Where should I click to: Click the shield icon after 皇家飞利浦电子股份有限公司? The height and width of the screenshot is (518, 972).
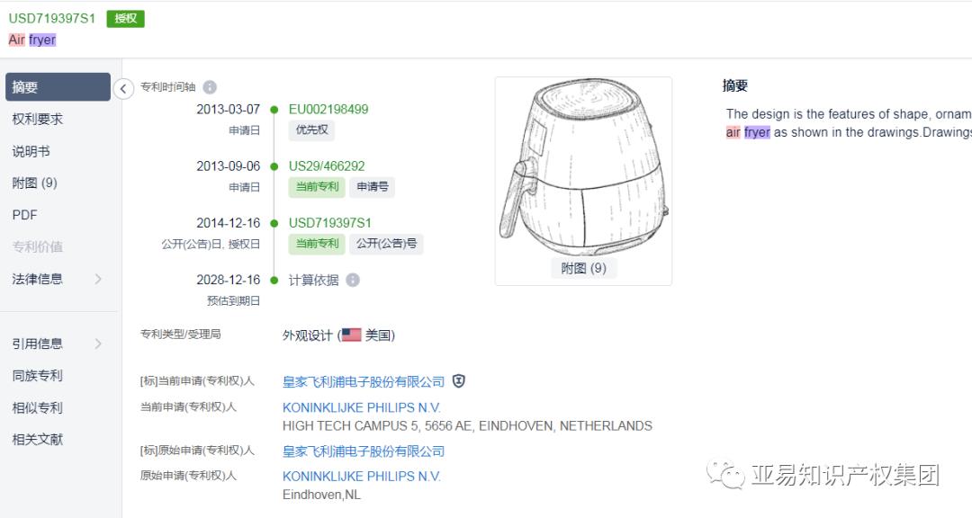pyautogui.click(x=459, y=381)
